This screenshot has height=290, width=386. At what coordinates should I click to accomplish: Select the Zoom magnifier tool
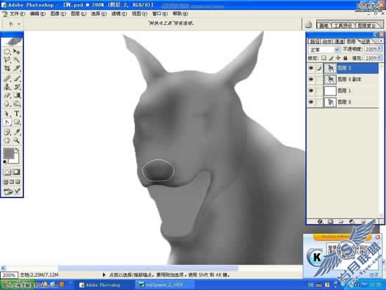click(x=17, y=140)
